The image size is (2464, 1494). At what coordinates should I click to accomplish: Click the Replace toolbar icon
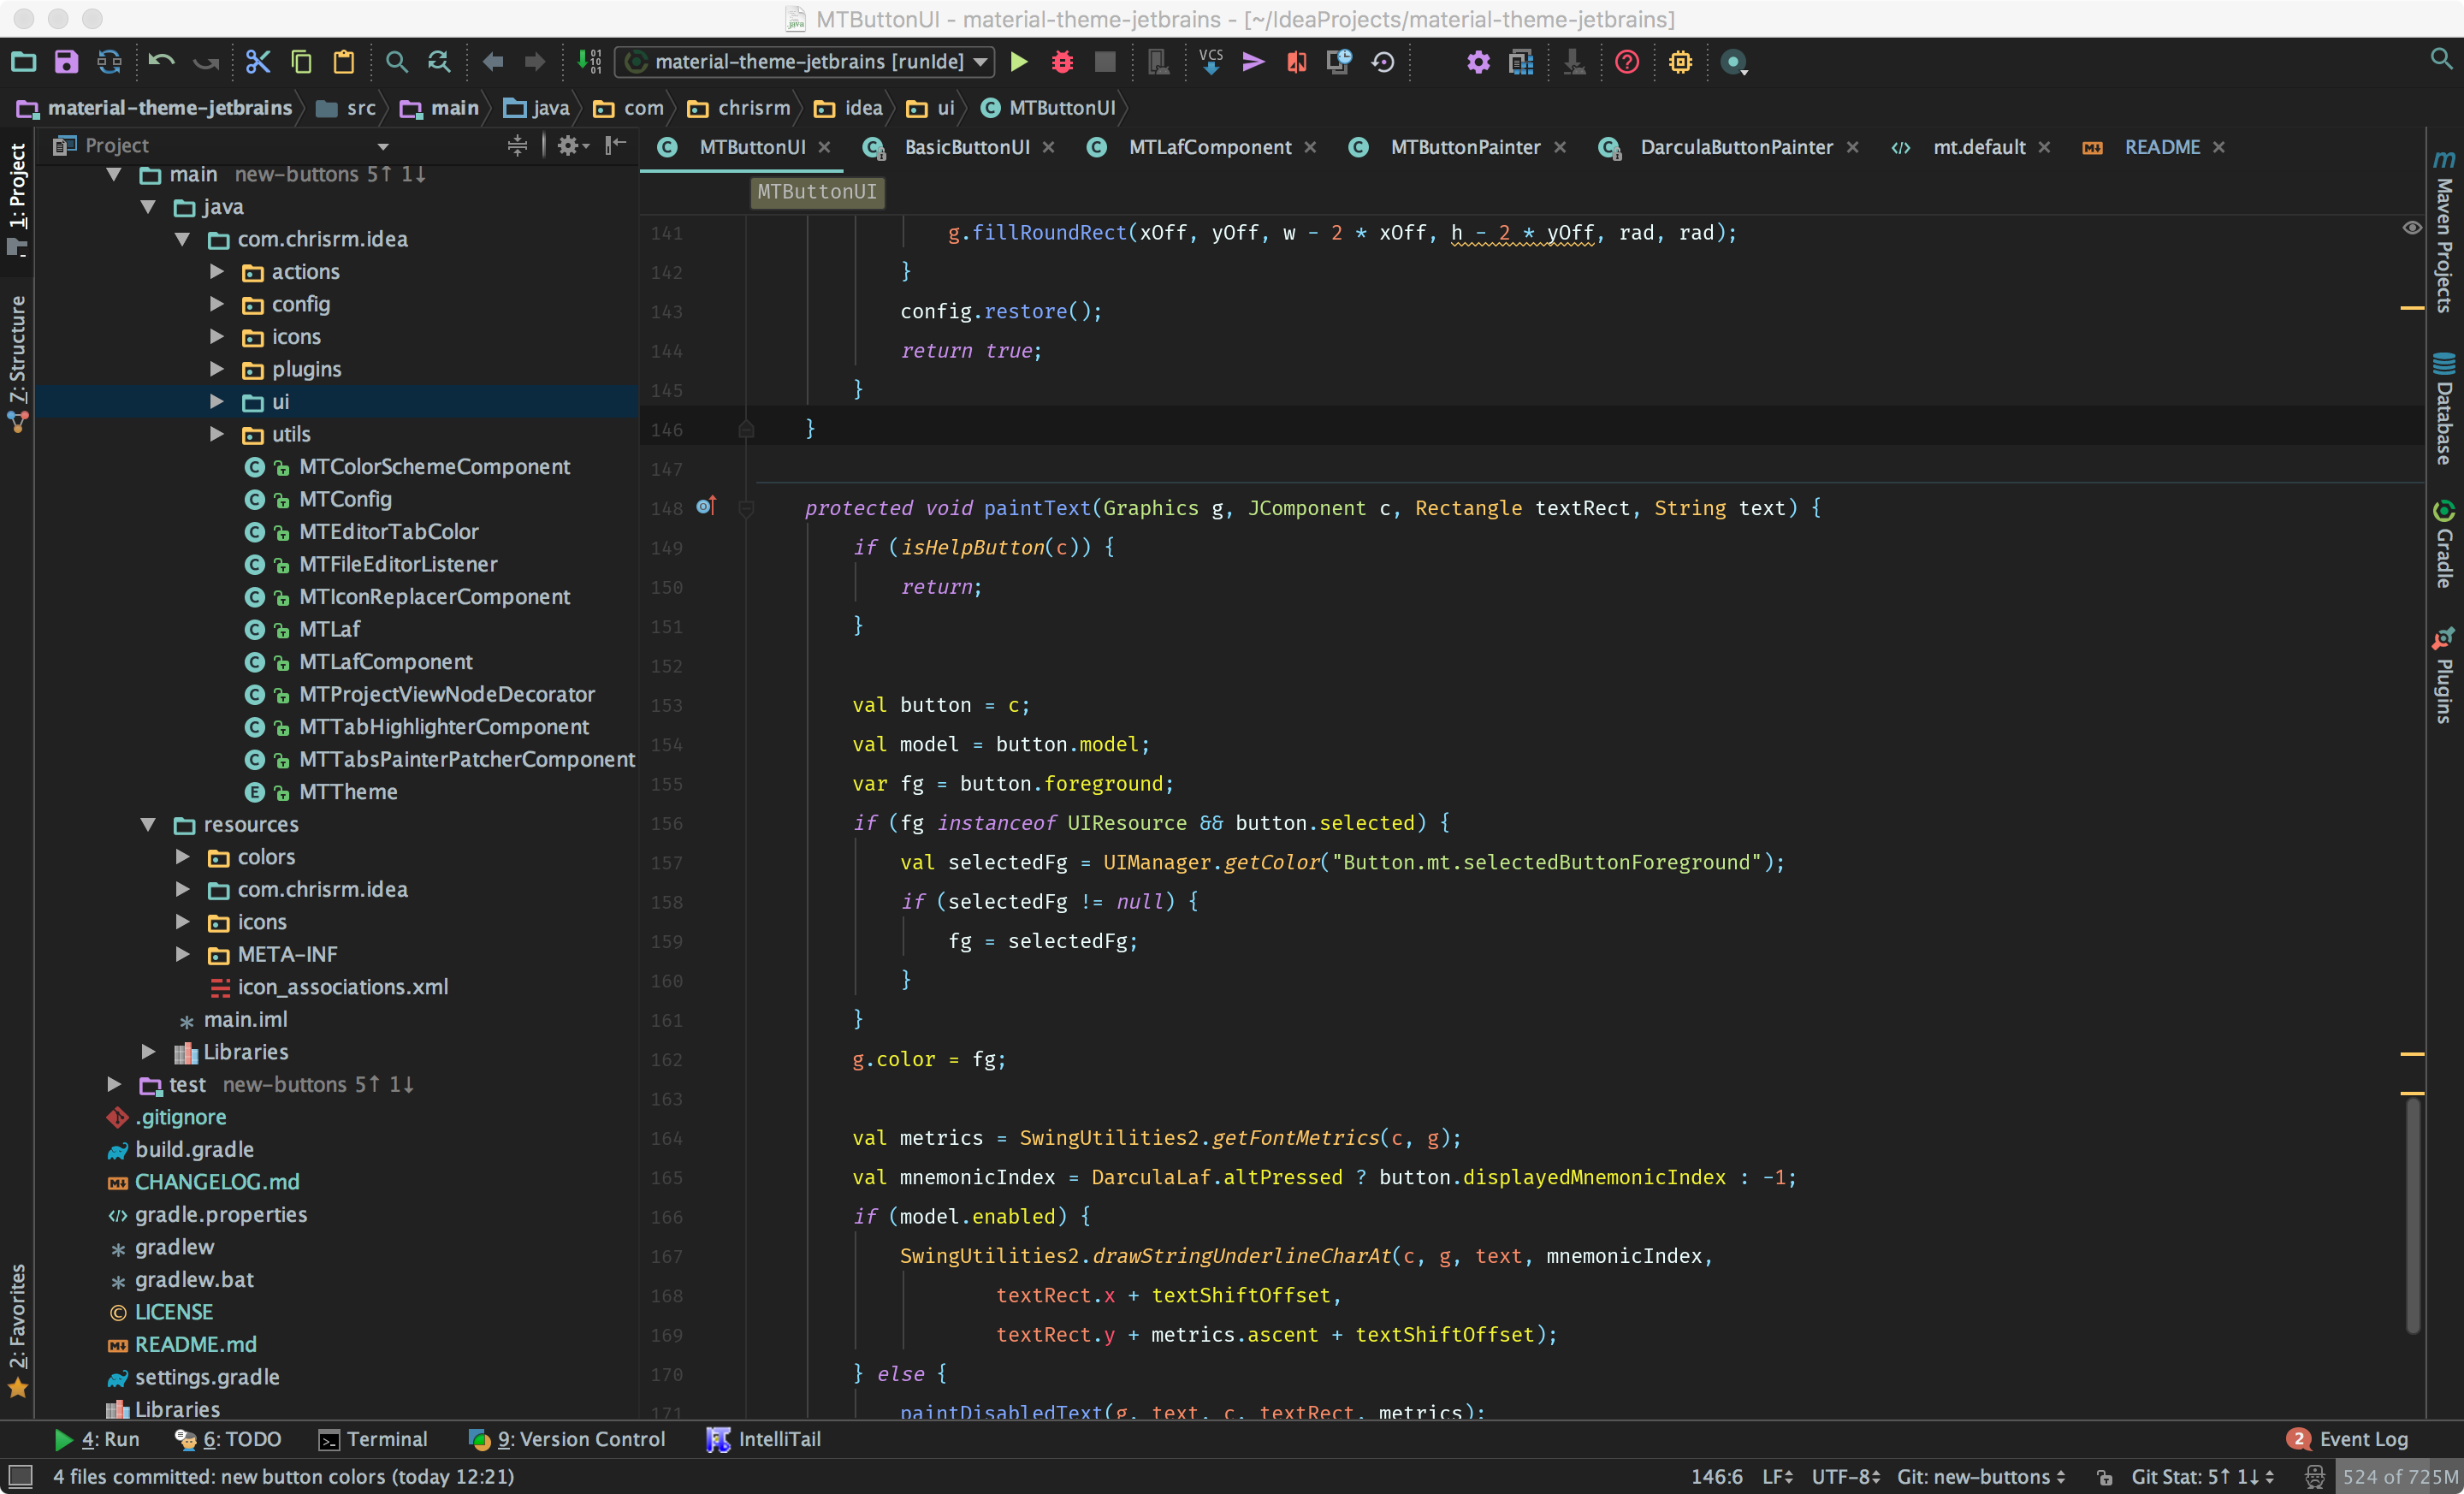[439, 62]
